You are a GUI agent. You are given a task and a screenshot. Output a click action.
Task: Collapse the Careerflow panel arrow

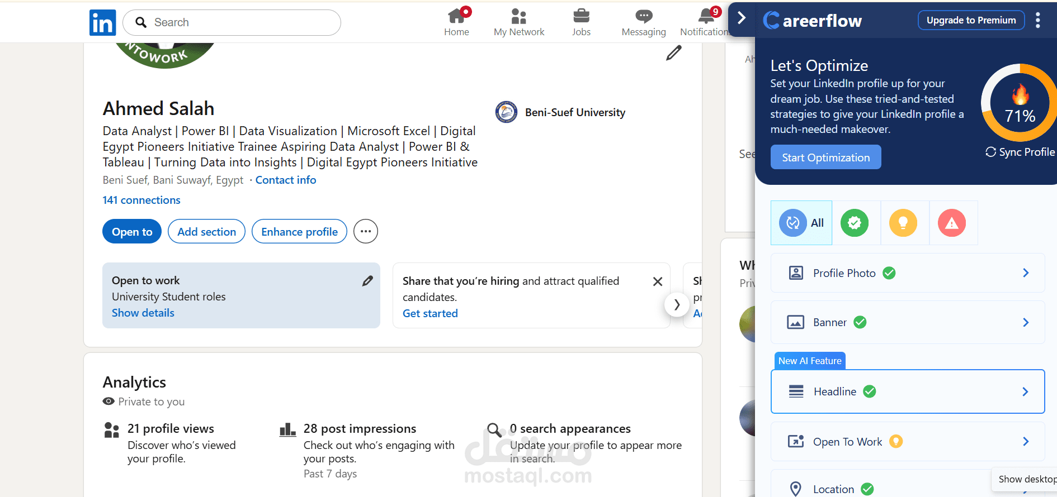click(x=742, y=18)
